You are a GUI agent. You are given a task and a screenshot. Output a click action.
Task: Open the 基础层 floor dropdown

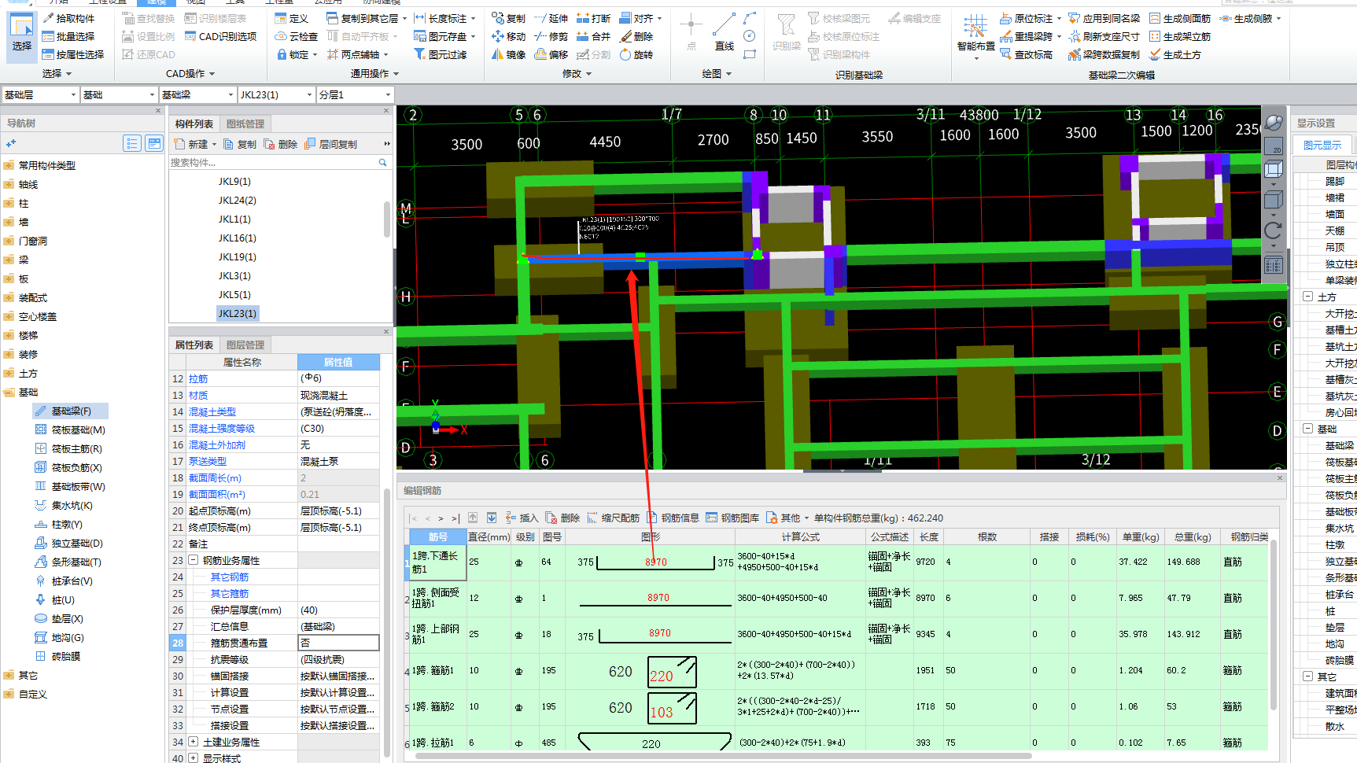pos(40,94)
